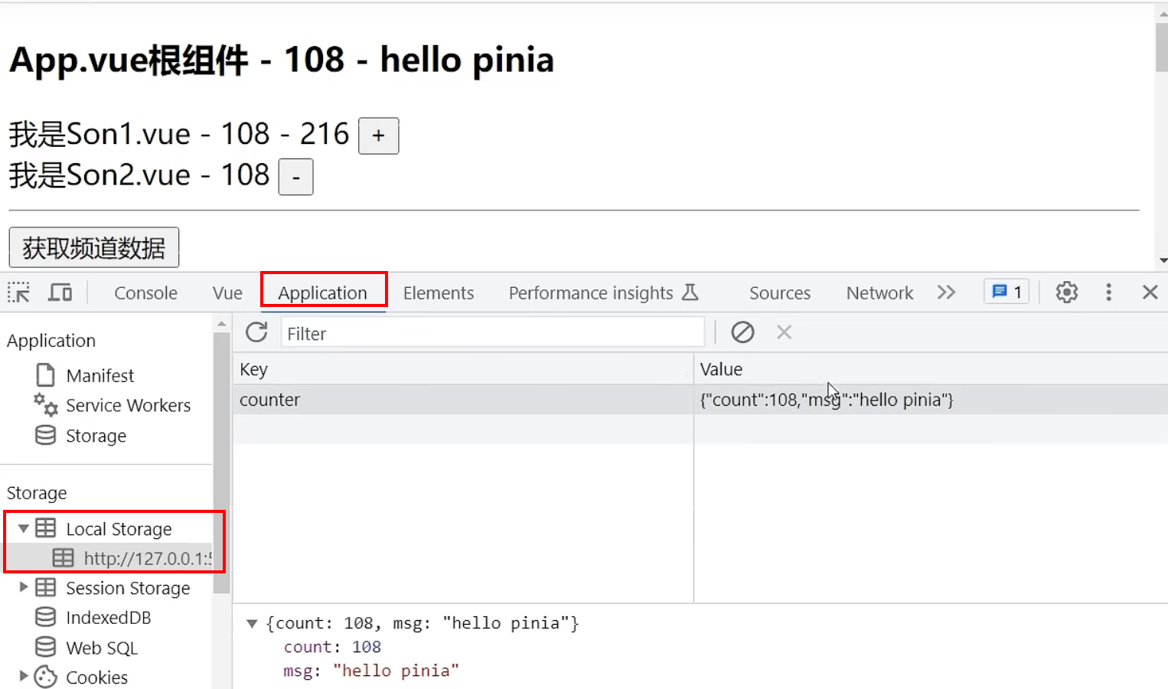Click the + button in Son1.vue
The width and height of the screenshot is (1168, 689).
pyautogui.click(x=379, y=136)
